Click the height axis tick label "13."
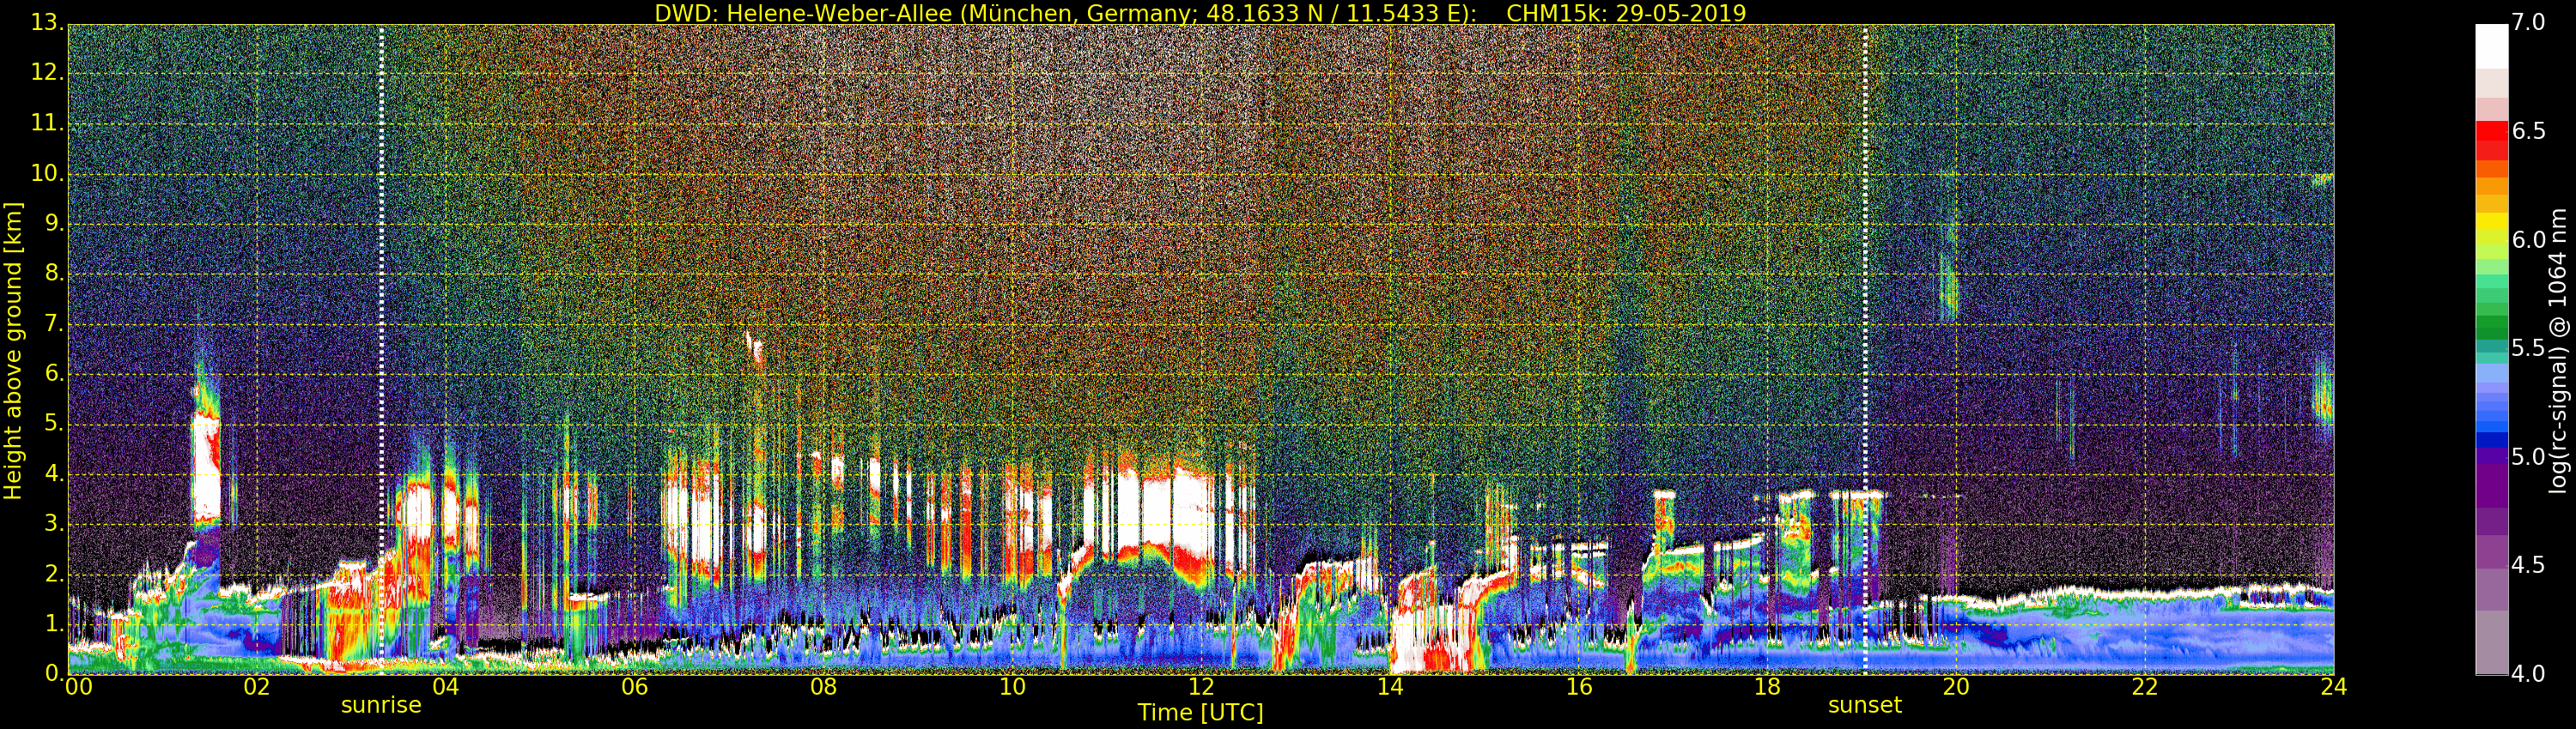 click(46, 22)
